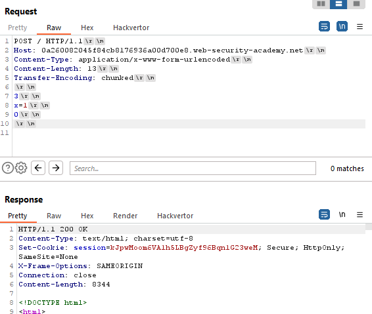Viewport: 372px width, 314px height.
Task: Click empty line 10 in request editor
Action: click(189, 124)
